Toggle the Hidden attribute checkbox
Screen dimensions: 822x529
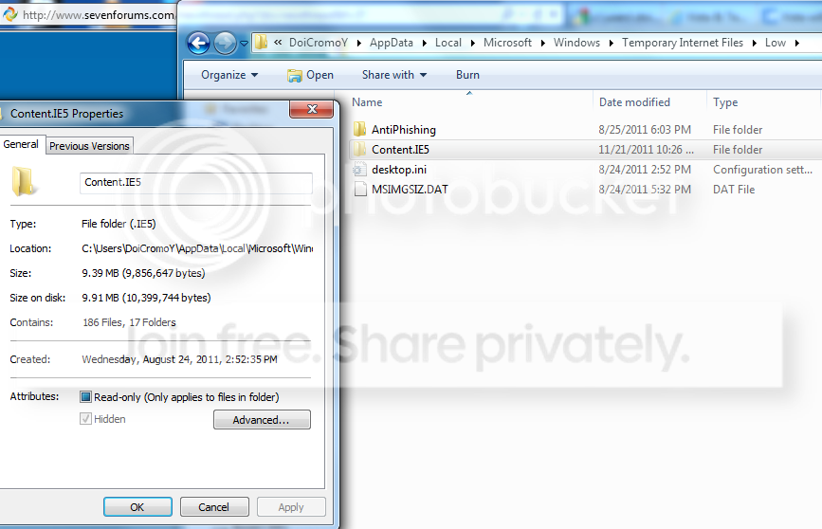click(85, 419)
